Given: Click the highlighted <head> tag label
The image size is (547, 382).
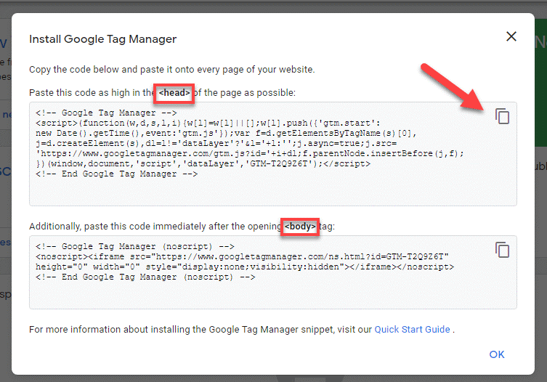Looking at the screenshot, I should (x=175, y=93).
